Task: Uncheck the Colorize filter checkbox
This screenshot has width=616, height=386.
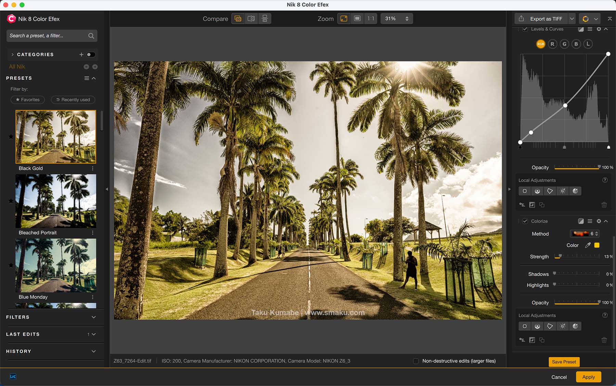Action: click(x=525, y=221)
